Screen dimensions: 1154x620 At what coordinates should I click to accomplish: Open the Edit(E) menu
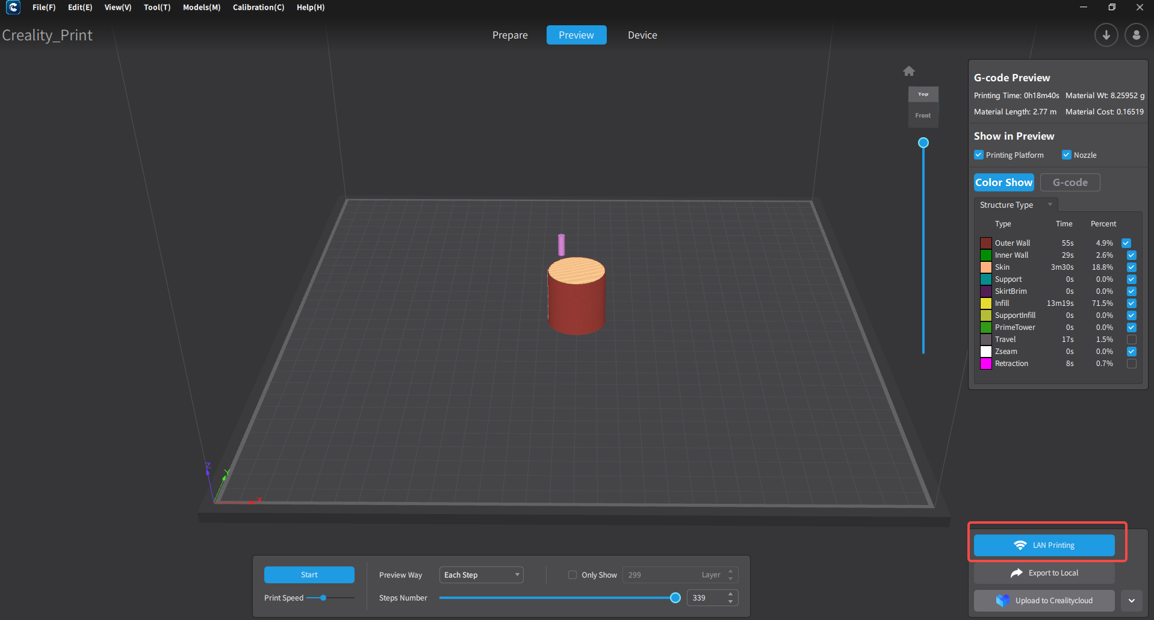click(80, 7)
